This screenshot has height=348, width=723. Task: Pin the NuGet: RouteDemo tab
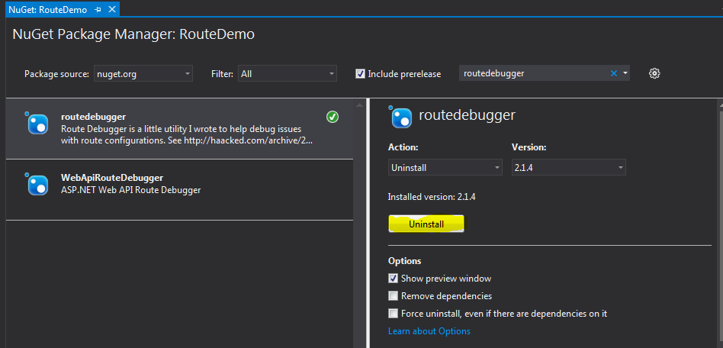pos(98,10)
